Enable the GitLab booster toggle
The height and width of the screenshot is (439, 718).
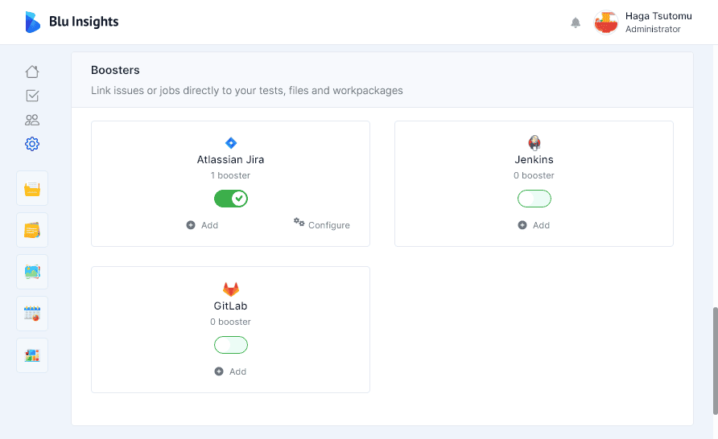(231, 345)
